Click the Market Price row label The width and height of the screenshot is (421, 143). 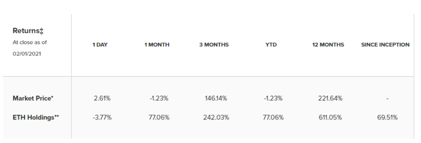coord(33,99)
